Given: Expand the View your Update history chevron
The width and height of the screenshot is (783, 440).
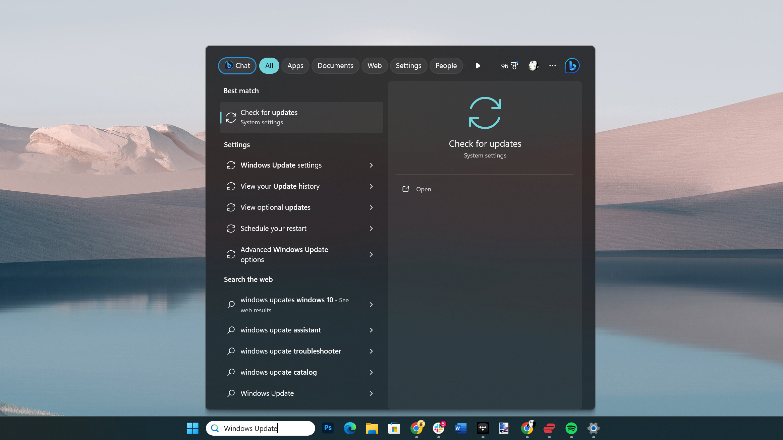Looking at the screenshot, I should tap(371, 186).
